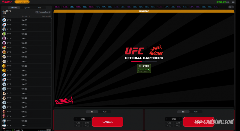Expand the round history dropdown
Screen dimensions: 240x131
coord(231,7)
